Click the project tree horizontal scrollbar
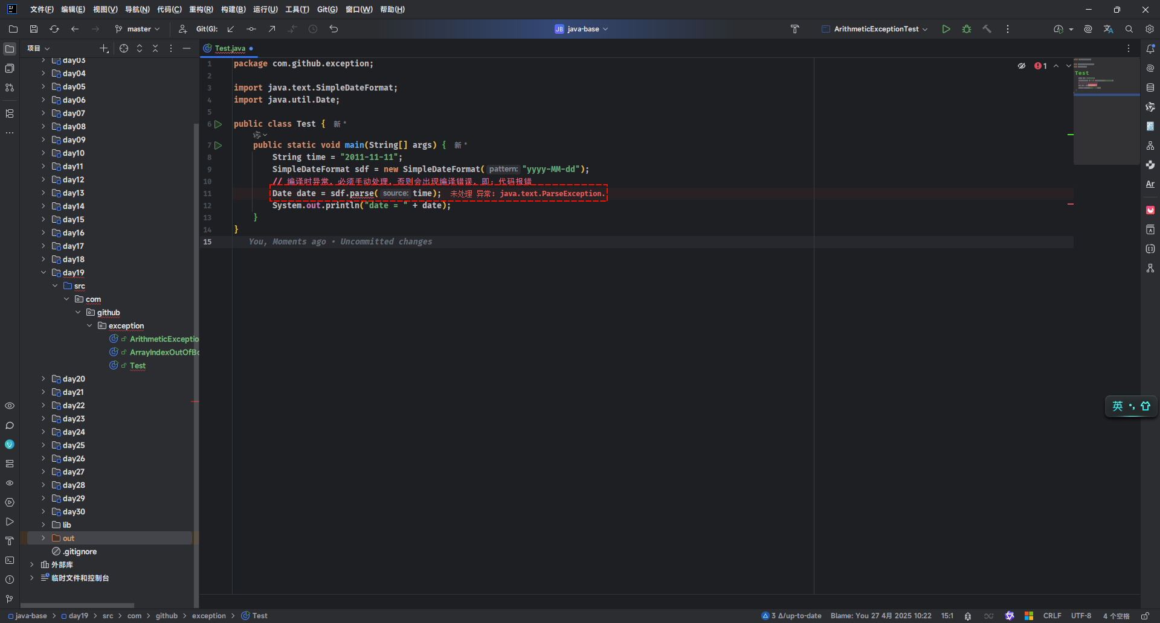Viewport: 1160px width, 623px height. (x=77, y=605)
